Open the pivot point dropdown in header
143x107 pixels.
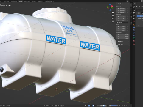coord(53,106)
